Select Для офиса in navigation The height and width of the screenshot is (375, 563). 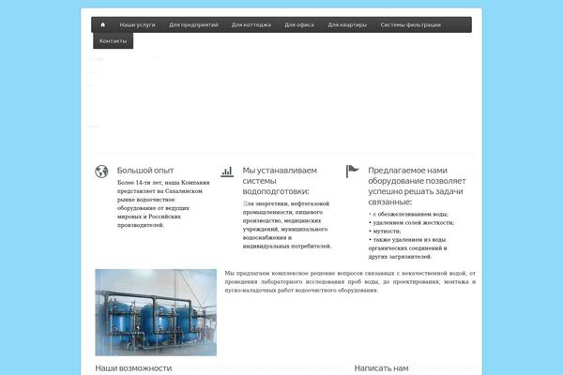point(299,24)
